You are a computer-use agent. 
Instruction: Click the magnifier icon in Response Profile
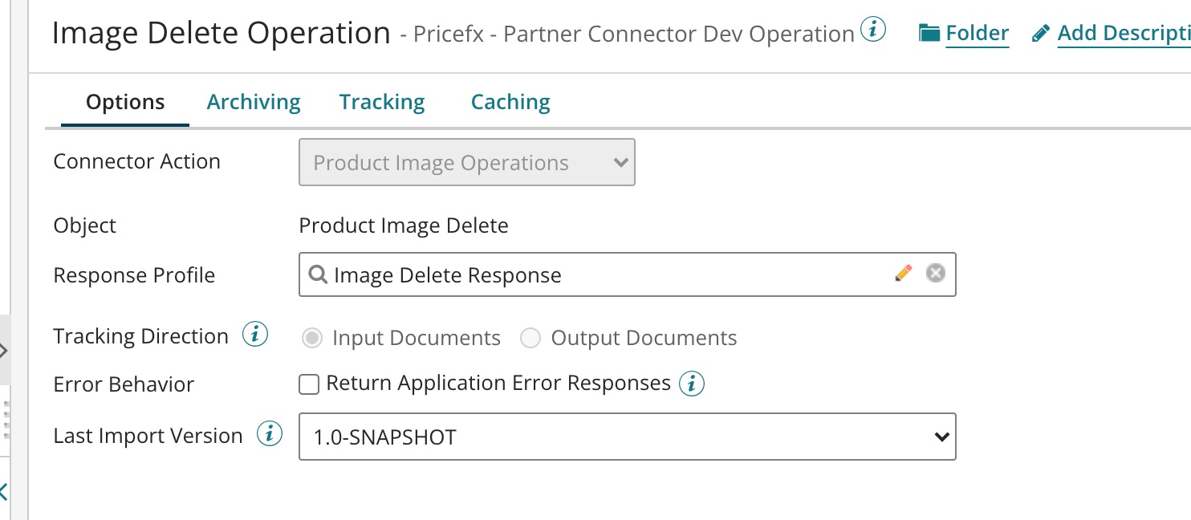click(x=318, y=274)
